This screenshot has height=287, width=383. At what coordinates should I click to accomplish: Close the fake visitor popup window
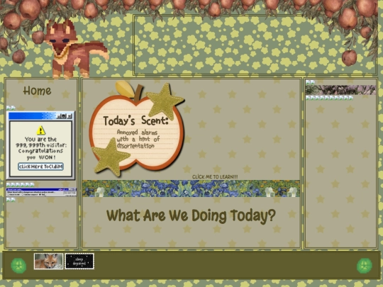[70, 116]
